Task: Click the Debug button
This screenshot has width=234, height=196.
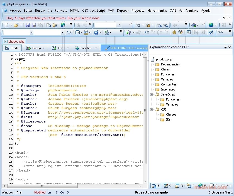Action: point(34,48)
